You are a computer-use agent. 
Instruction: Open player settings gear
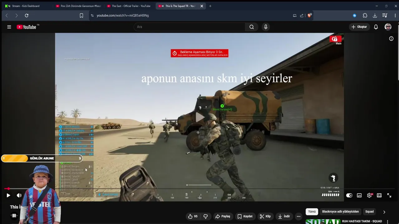pyautogui.click(x=369, y=195)
